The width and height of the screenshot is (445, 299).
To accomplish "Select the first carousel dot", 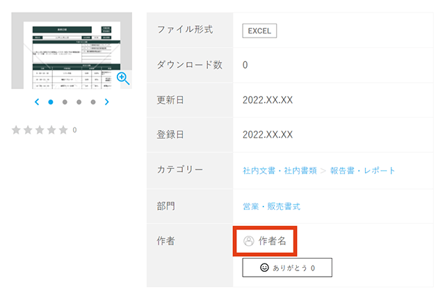I will [x=51, y=102].
